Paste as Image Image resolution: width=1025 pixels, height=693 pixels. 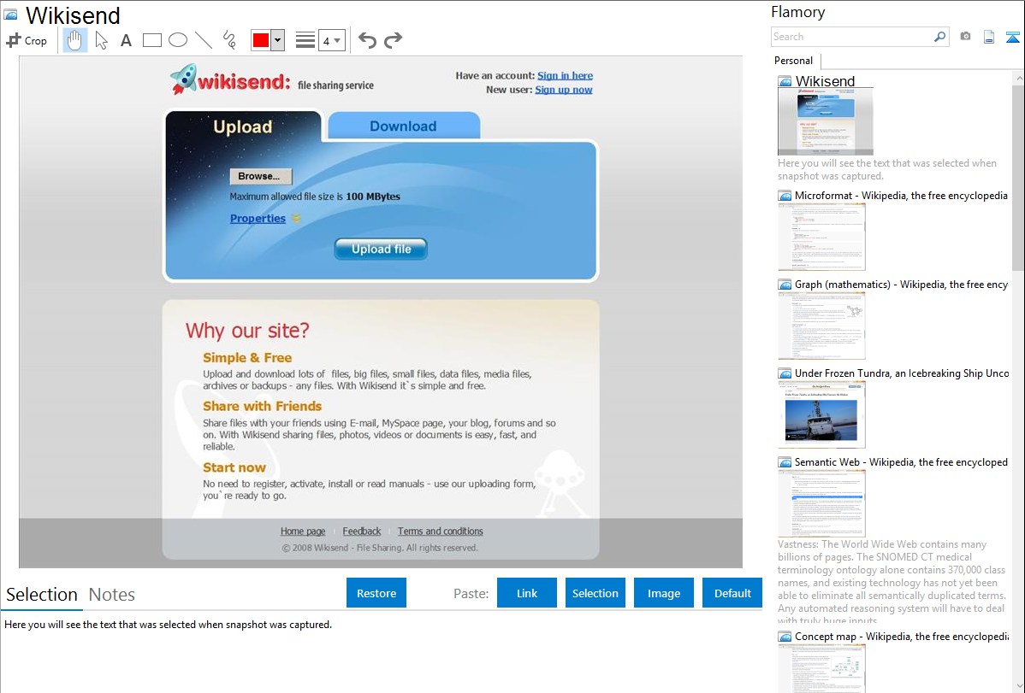click(664, 593)
